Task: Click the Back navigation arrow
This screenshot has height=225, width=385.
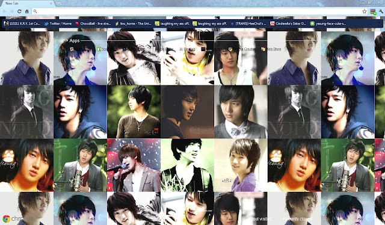Action: 5,11
